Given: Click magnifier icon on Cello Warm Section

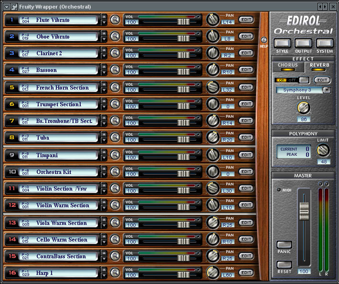Looking at the screenshot, I should 115,239.
